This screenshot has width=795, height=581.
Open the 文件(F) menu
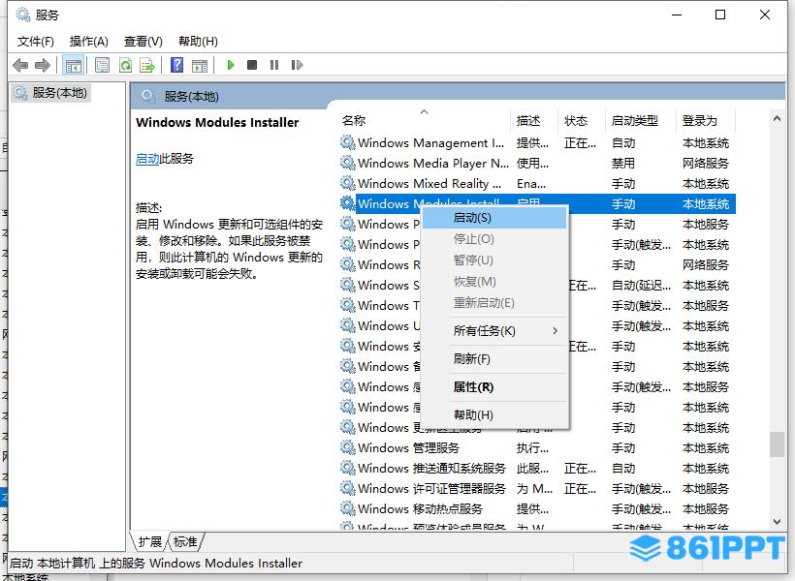[x=36, y=41]
